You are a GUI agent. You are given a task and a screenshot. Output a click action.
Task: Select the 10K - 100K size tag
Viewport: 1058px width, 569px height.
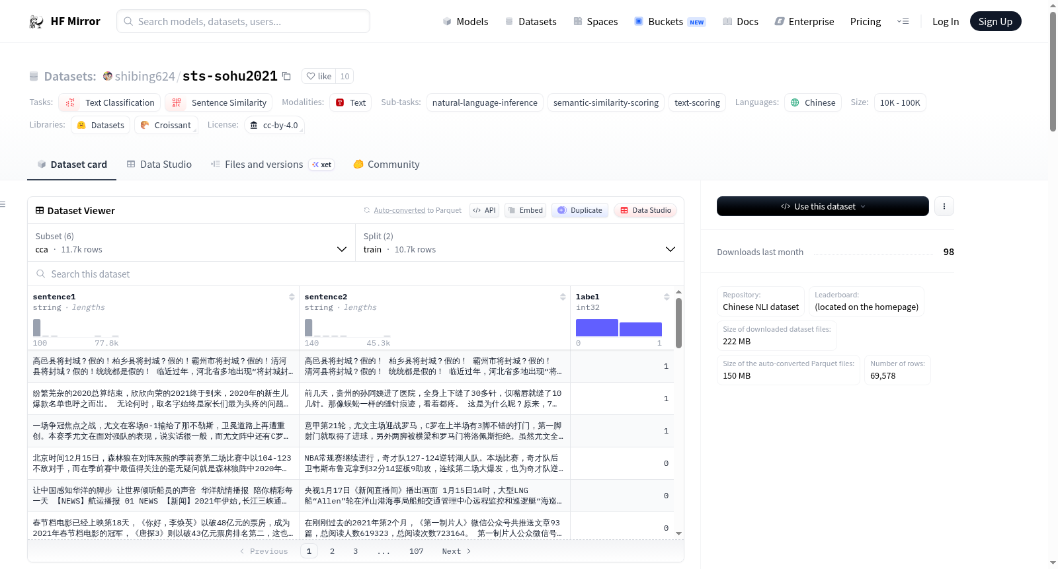900,102
